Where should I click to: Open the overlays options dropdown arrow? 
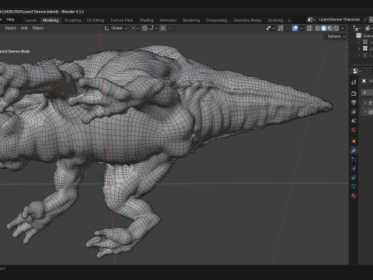tap(302, 28)
